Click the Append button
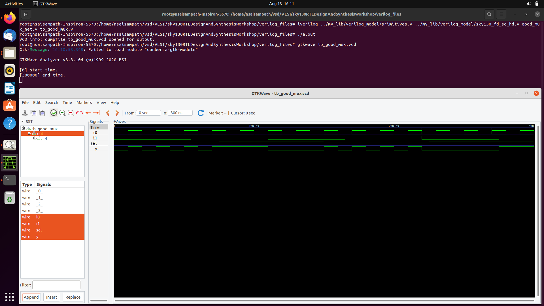Viewport: 544px width, 306px height. [x=31, y=297]
